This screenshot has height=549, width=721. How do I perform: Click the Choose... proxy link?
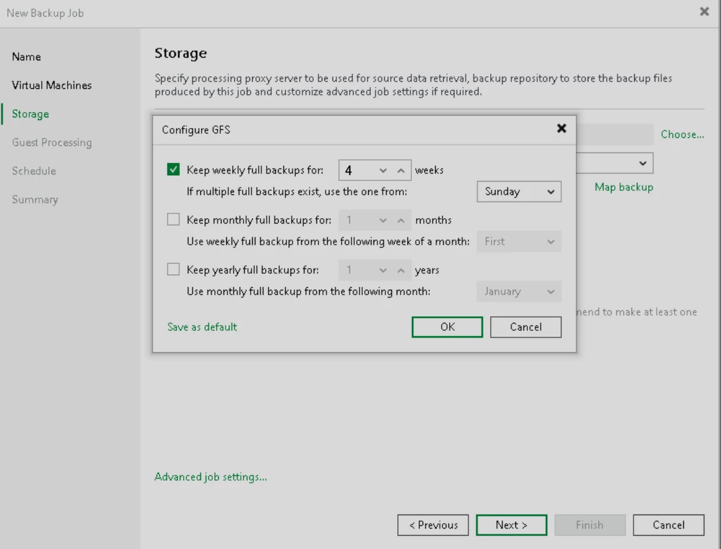coord(682,135)
